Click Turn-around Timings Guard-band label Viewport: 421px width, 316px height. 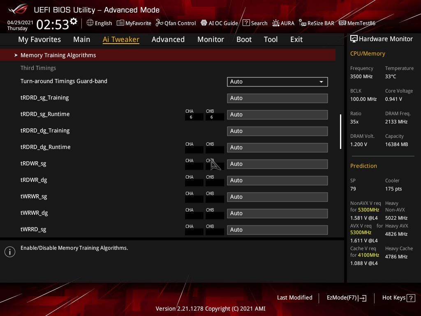tap(64, 81)
